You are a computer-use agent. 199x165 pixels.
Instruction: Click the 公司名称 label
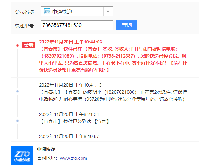(24, 12)
